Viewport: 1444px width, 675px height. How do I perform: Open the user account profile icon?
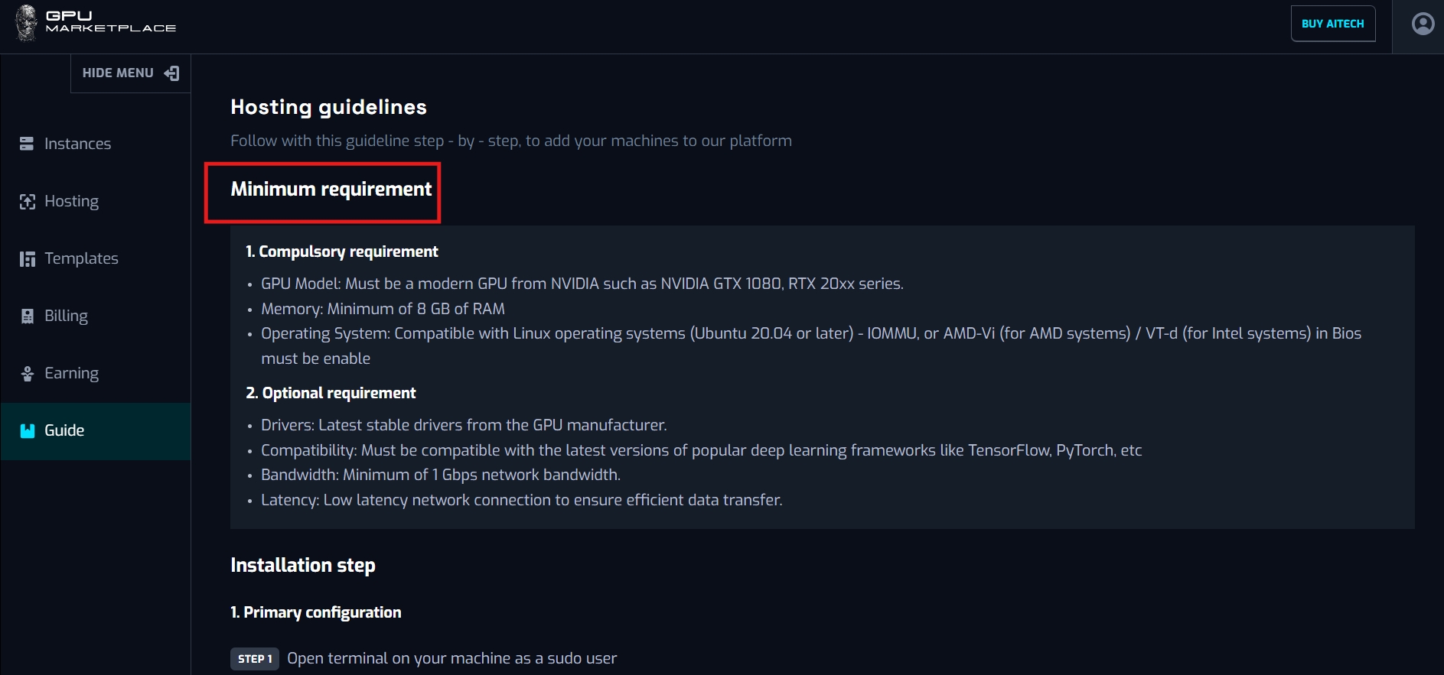1423,24
